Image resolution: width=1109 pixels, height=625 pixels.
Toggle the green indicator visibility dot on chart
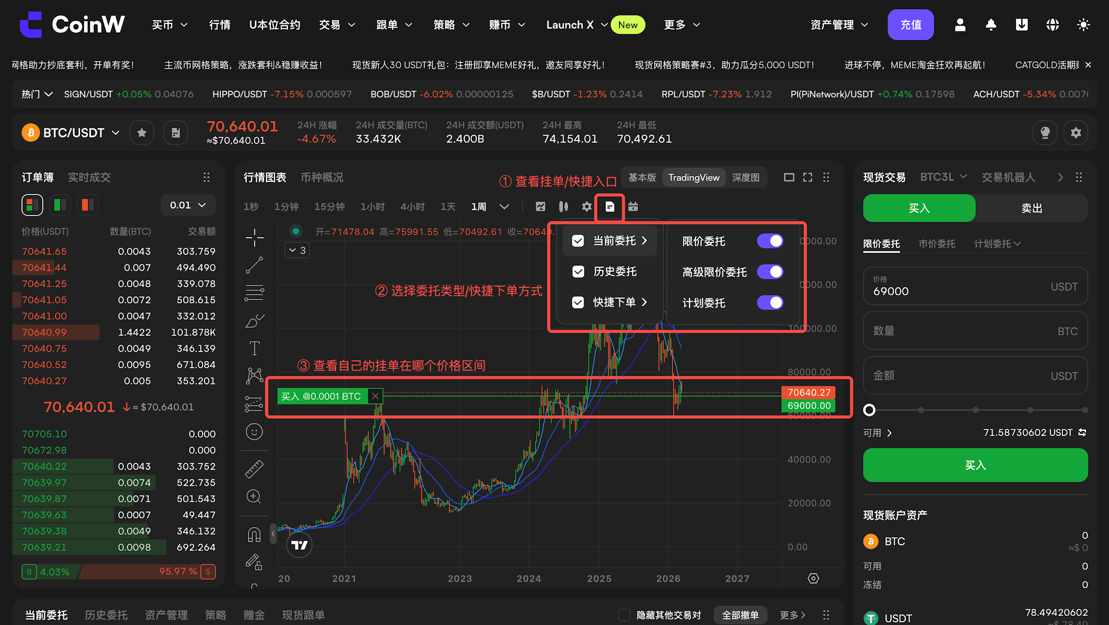click(296, 232)
